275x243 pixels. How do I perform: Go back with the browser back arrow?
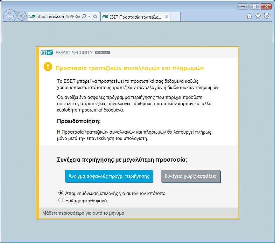[10, 16]
